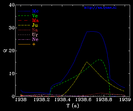133x111 pixels.
Task: Click the x-axis label 1938
Action: 21,100
